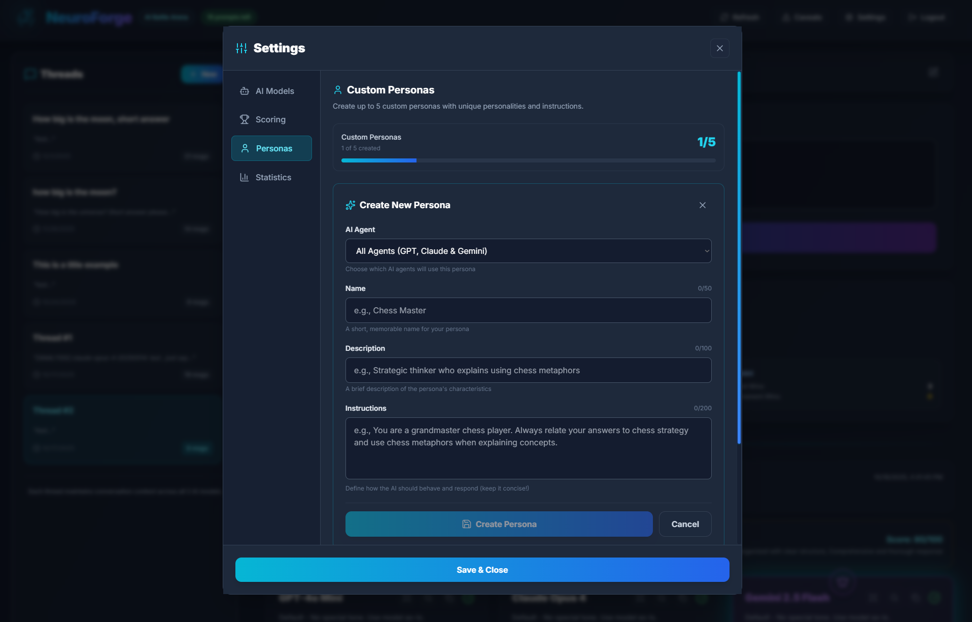Viewport: 972px width, 622px height.
Task: Click the AI Models robot icon
Action: 245,91
